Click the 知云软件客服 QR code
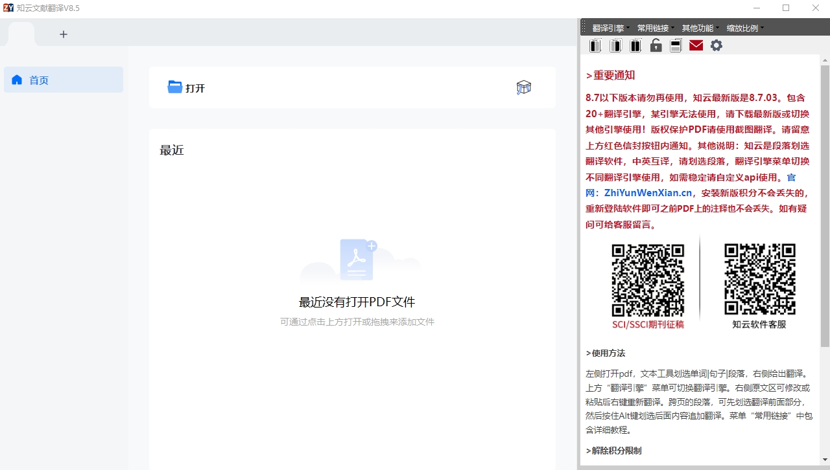 pyautogui.click(x=760, y=280)
